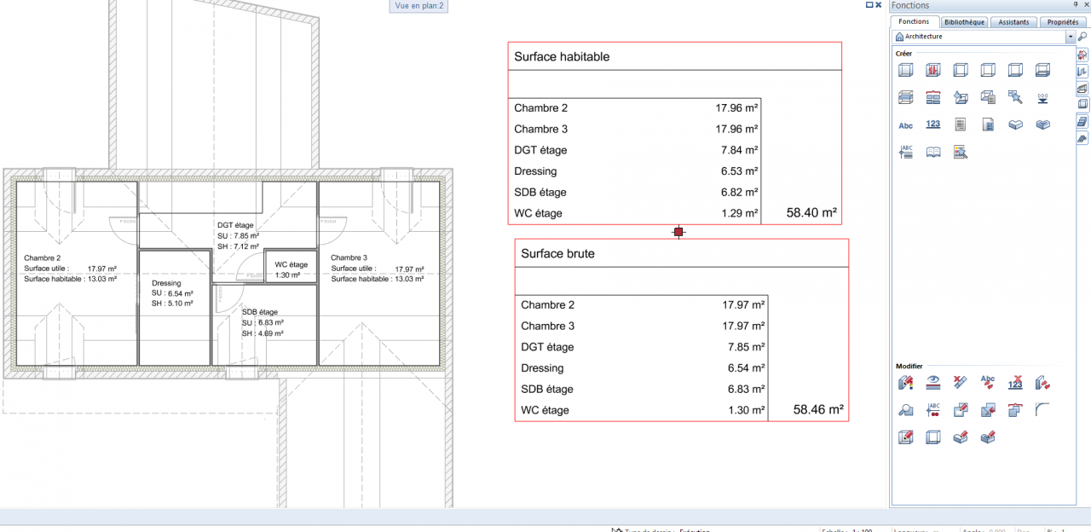
Task: Pin the Fonctions palette
Action: click(1076, 5)
